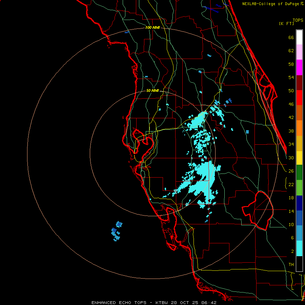
Task: Click the white 66 K FT color swatch
Action: coord(299,37)
